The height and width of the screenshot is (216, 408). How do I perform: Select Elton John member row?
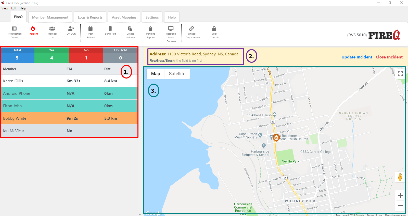coord(69,106)
